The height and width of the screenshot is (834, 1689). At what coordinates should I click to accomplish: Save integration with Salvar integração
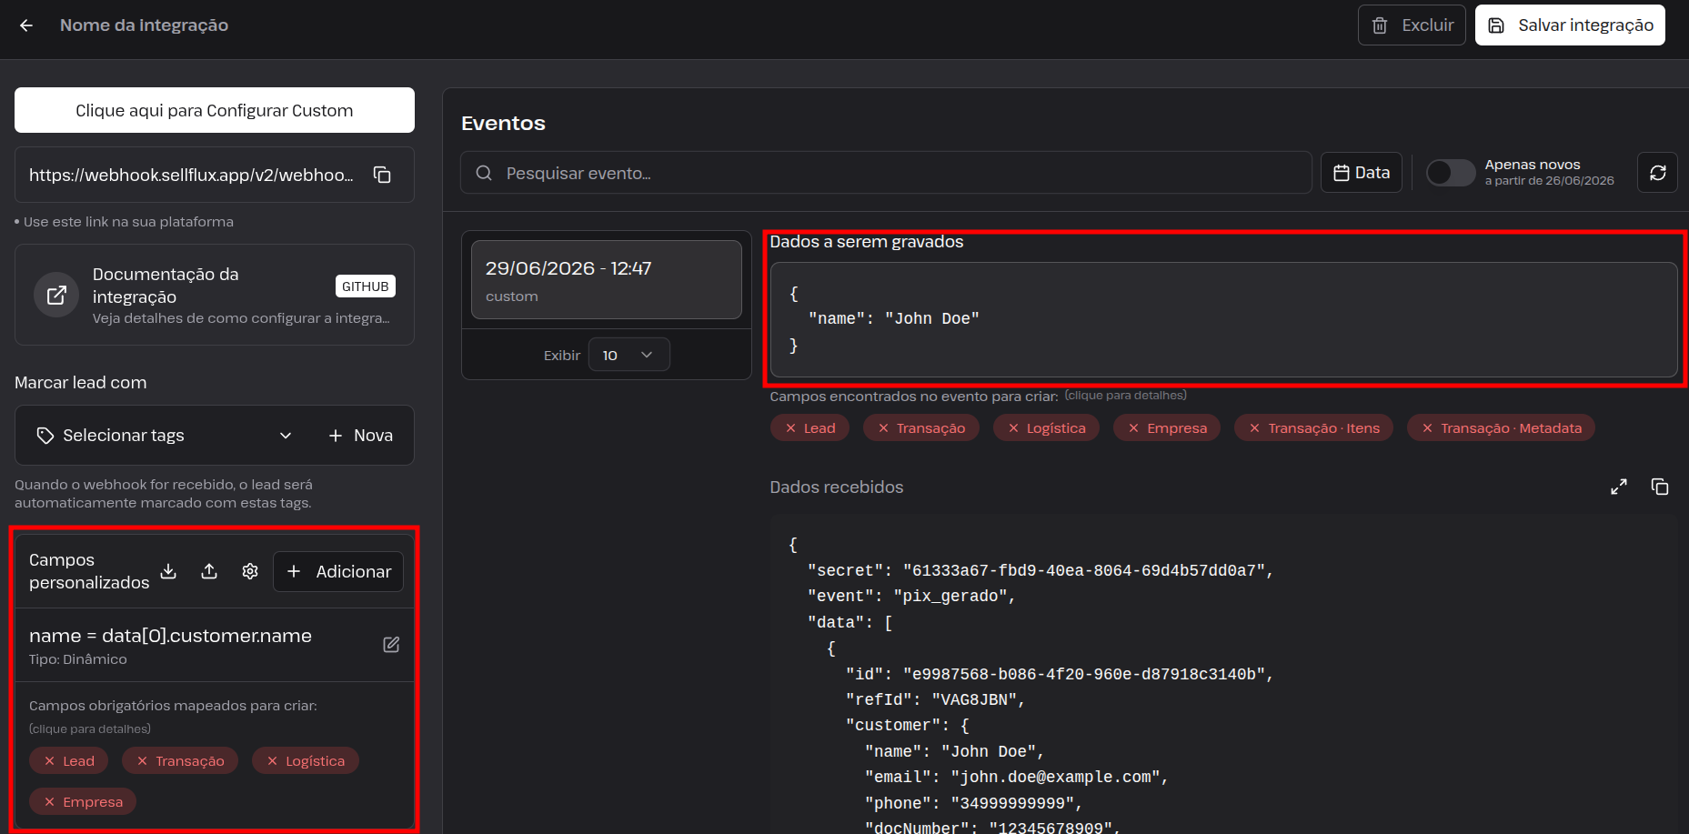coord(1570,25)
